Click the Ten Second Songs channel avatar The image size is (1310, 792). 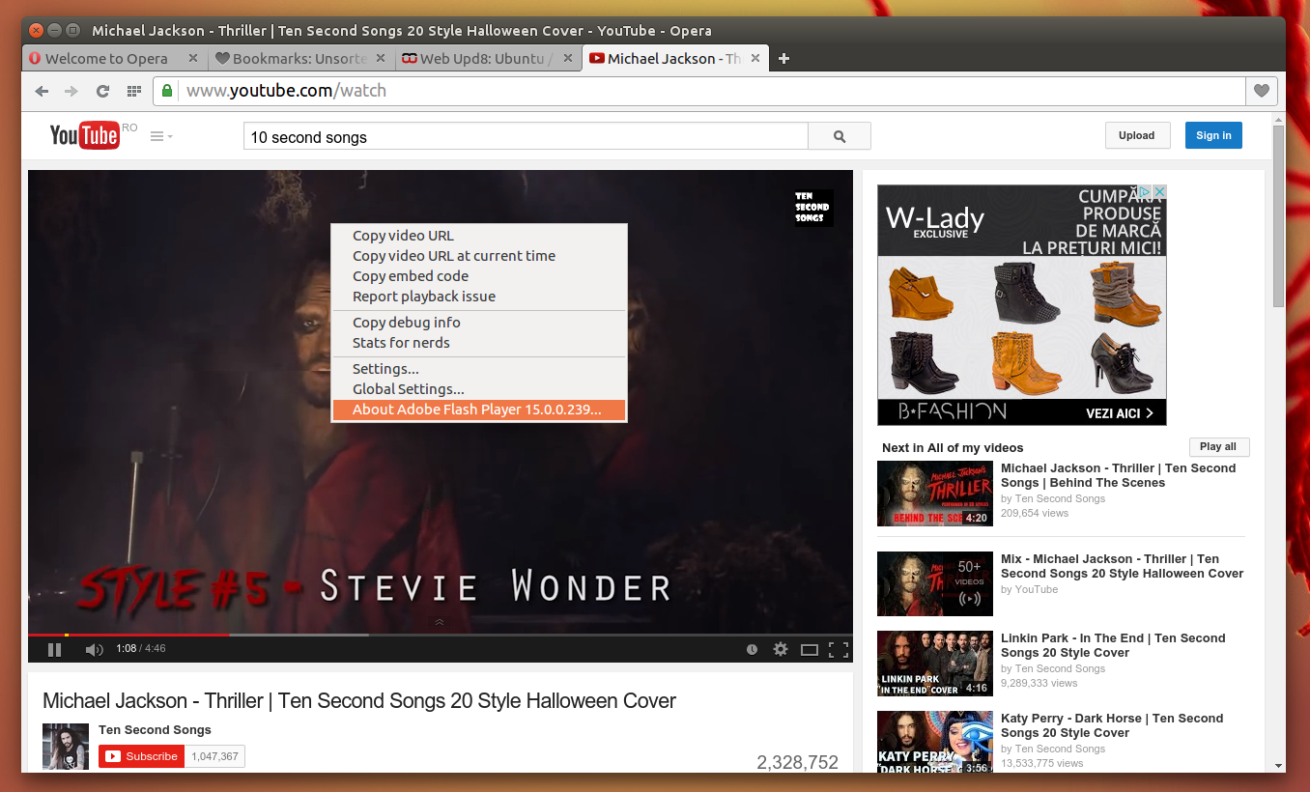coord(66,746)
